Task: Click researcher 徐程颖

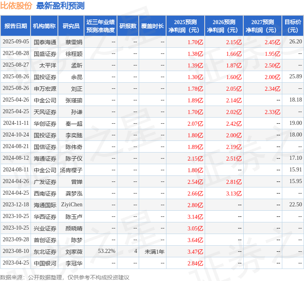Action: point(74,54)
